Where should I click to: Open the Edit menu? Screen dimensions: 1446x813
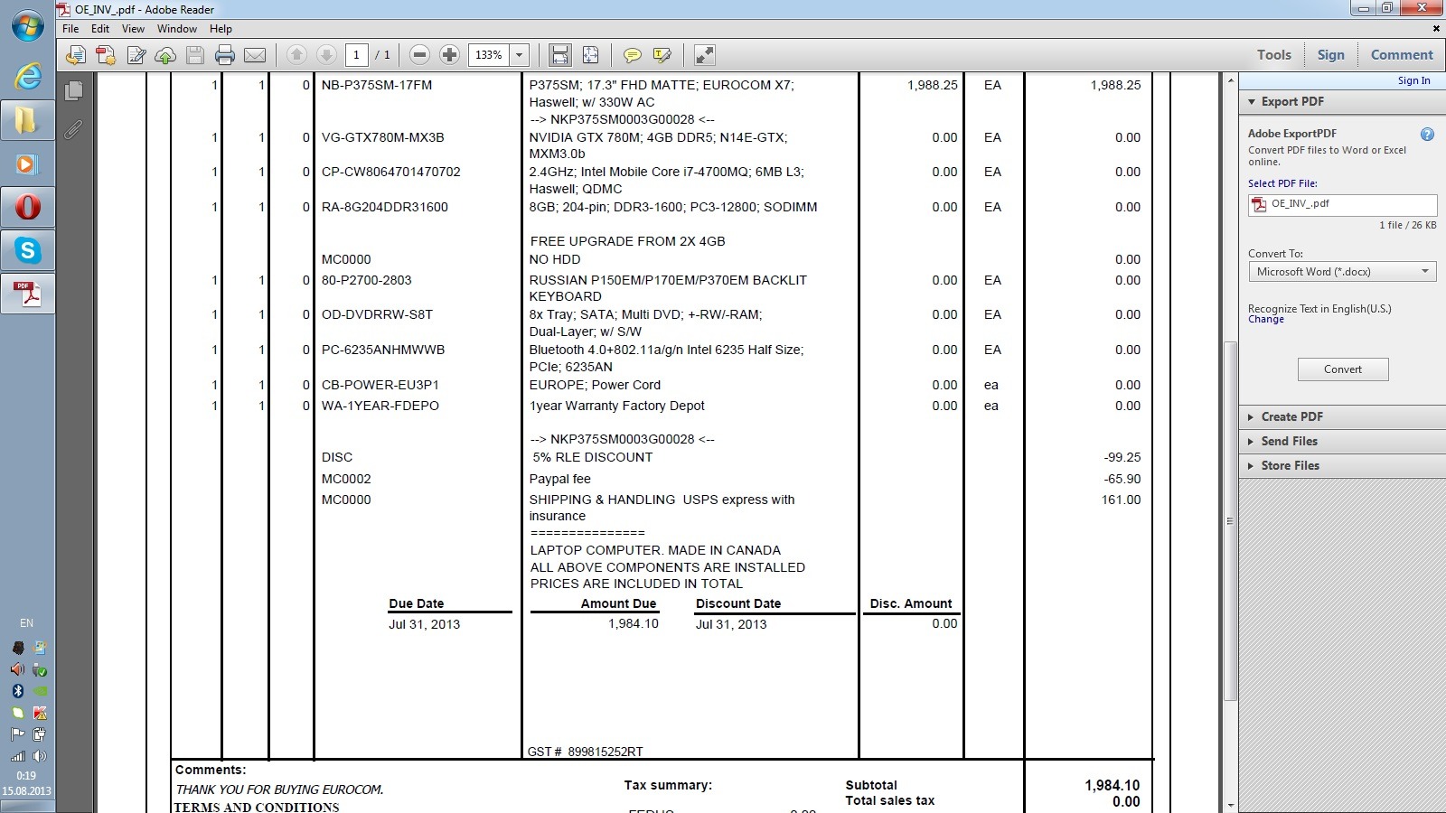tap(100, 29)
